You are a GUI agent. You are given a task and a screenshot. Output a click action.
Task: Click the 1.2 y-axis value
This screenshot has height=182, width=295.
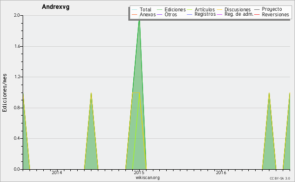tap(17, 77)
